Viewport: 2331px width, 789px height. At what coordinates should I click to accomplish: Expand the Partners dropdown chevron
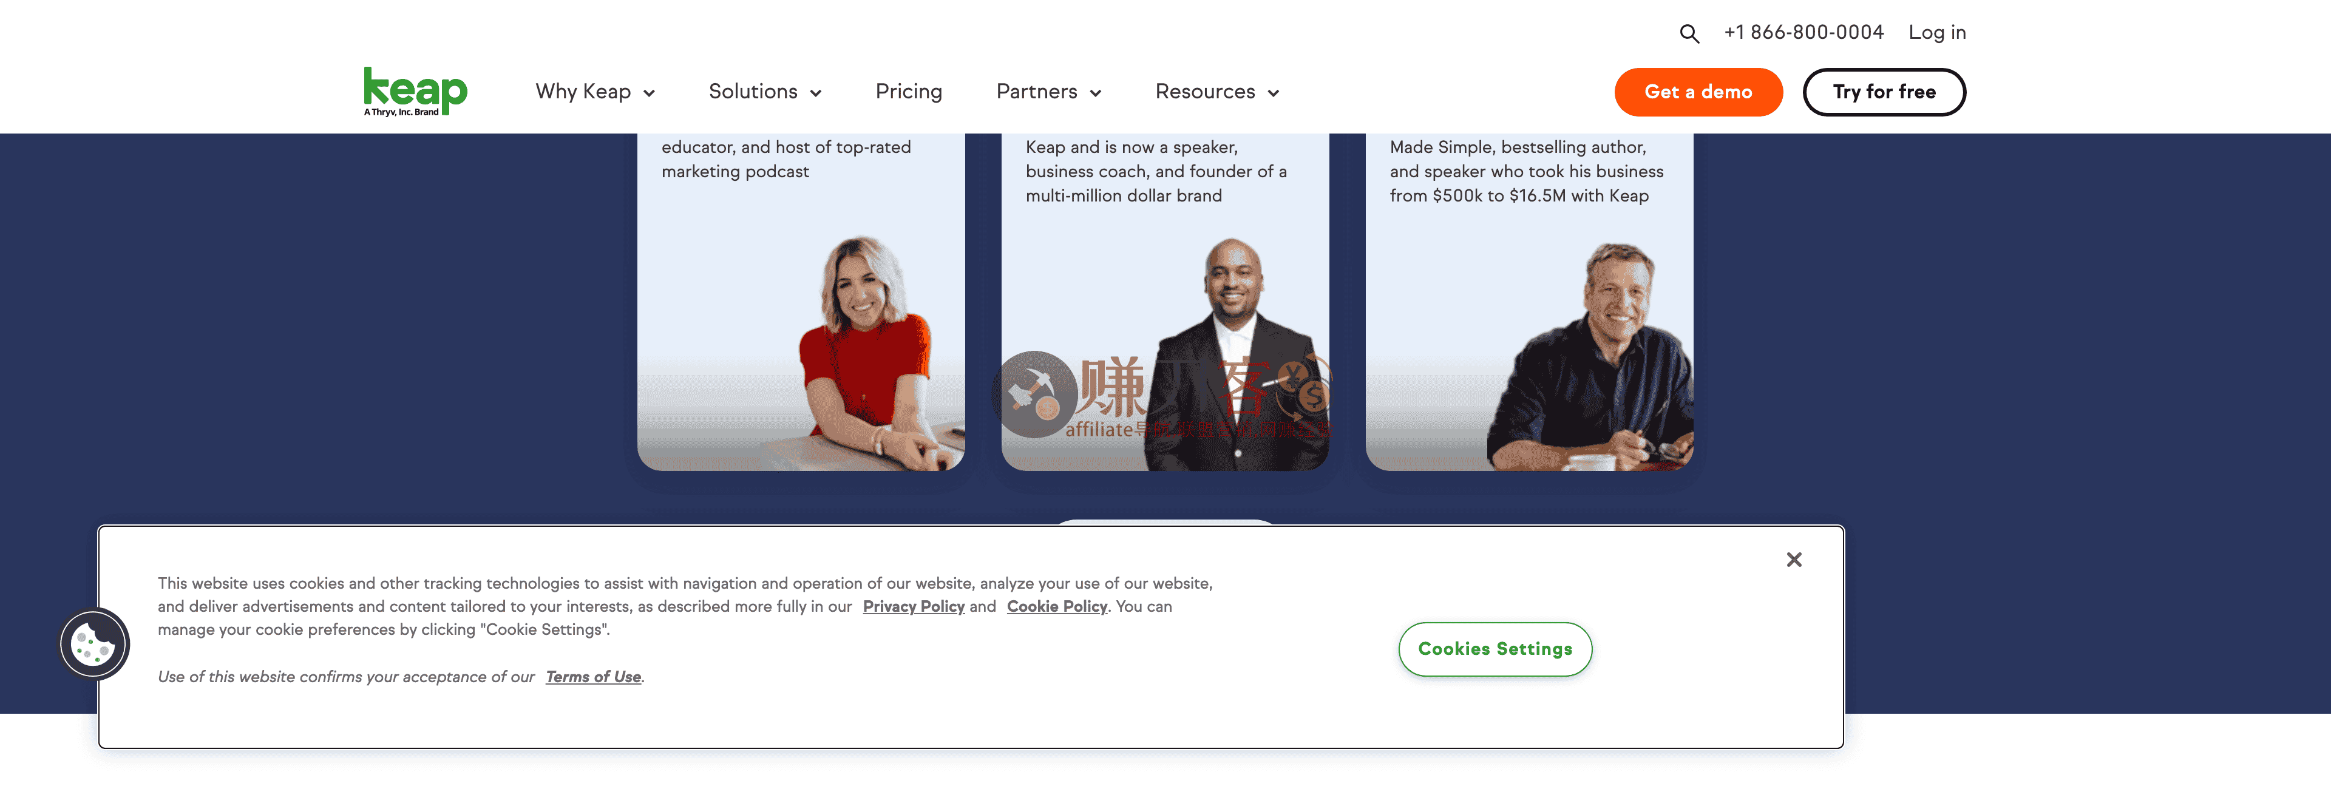coord(1095,93)
